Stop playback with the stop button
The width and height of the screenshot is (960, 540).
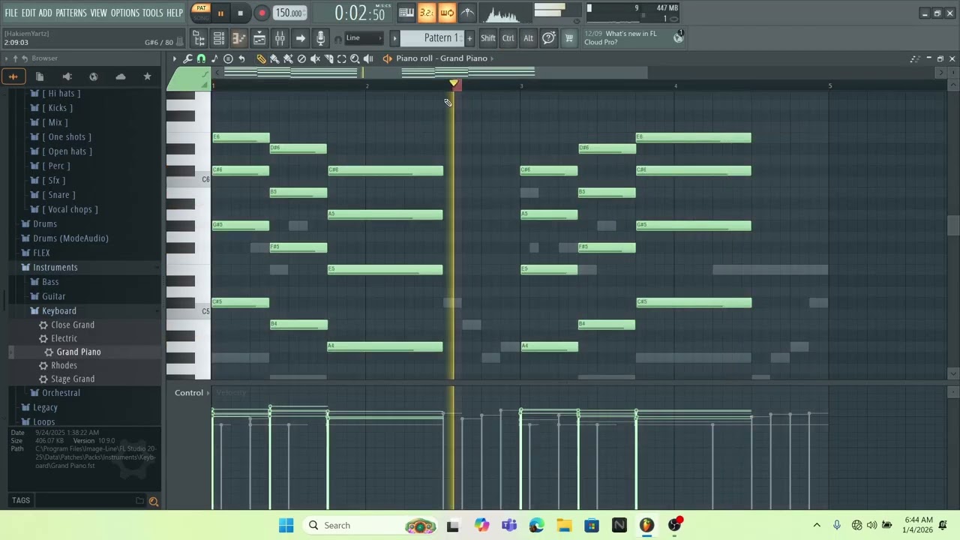pos(240,13)
